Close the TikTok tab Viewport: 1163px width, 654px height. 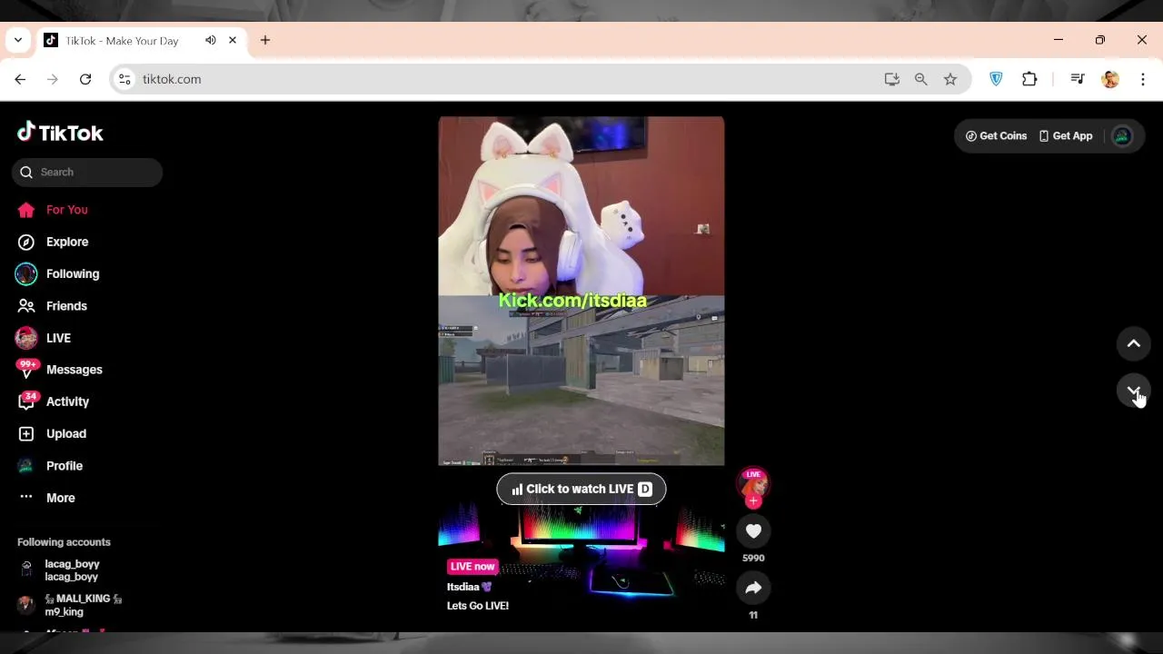click(x=233, y=40)
